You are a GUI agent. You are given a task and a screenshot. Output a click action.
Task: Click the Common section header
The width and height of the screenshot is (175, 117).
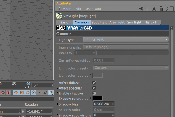(113, 34)
